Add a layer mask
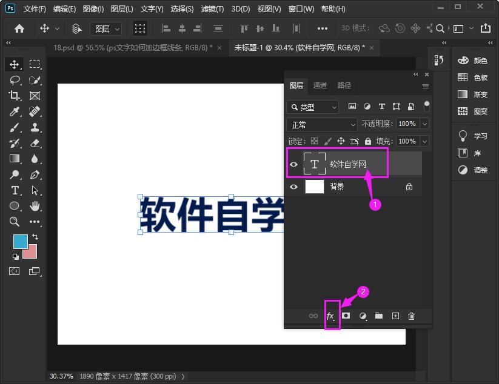This screenshot has width=499, height=384. point(346,316)
